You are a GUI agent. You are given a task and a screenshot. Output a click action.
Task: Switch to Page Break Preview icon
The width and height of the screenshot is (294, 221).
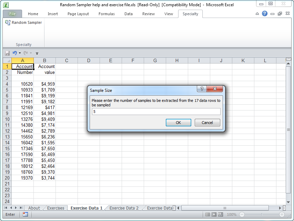[221, 214]
